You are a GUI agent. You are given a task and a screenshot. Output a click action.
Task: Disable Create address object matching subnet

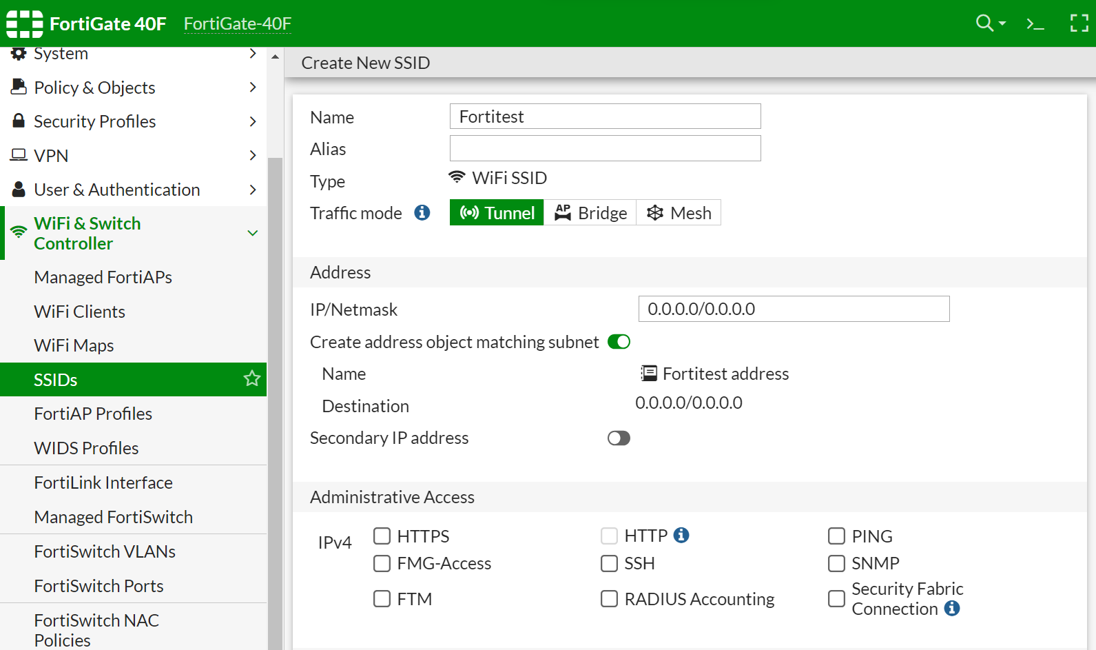click(619, 342)
